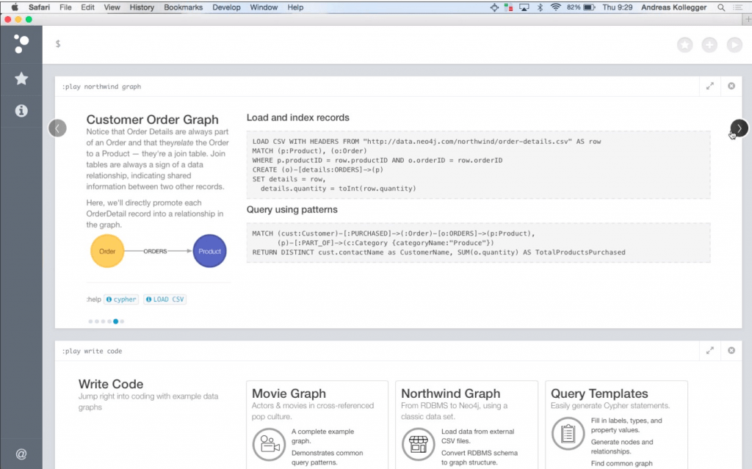Run the query with the play button
Screen dimensions: 752x469
coord(734,45)
